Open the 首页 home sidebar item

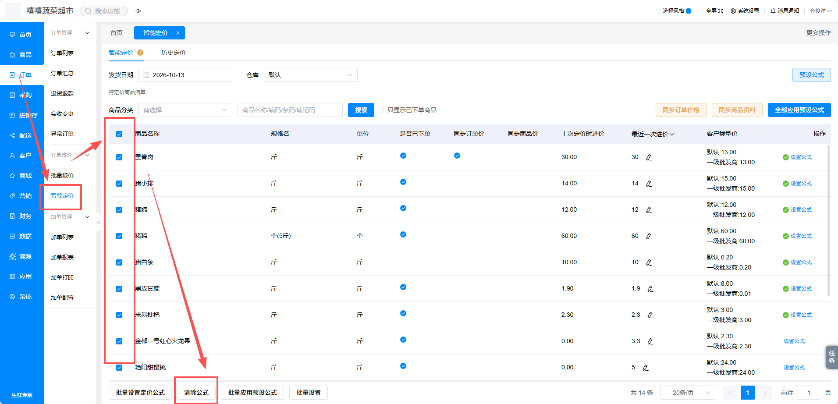(x=21, y=35)
